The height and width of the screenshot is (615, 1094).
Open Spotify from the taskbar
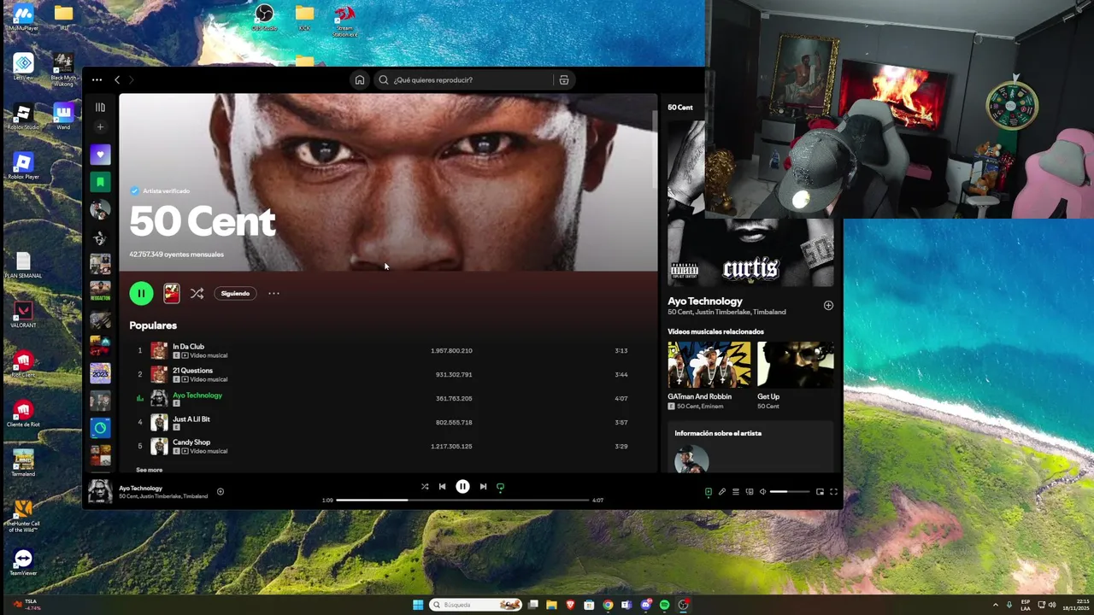click(x=664, y=605)
